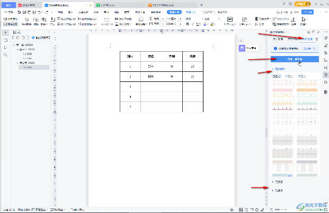The width and height of the screenshot is (329, 213).
Task: Open the bookmark icon in left sidebar
Action: pyautogui.click(x=6, y=48)
